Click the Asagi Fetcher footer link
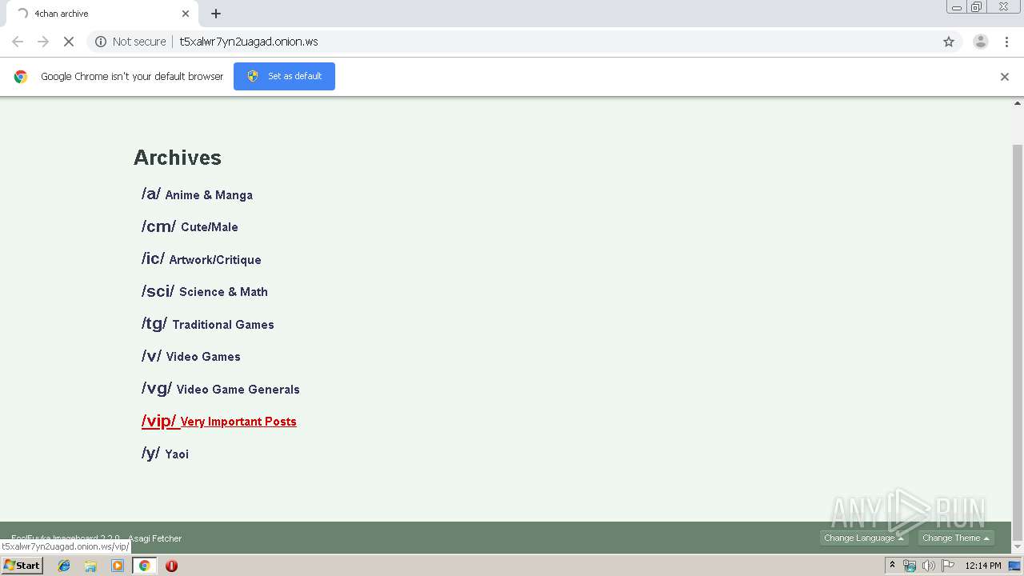The width and height of the screenshot is (1024, 576). pyautogui.click(x=155, y=538)
